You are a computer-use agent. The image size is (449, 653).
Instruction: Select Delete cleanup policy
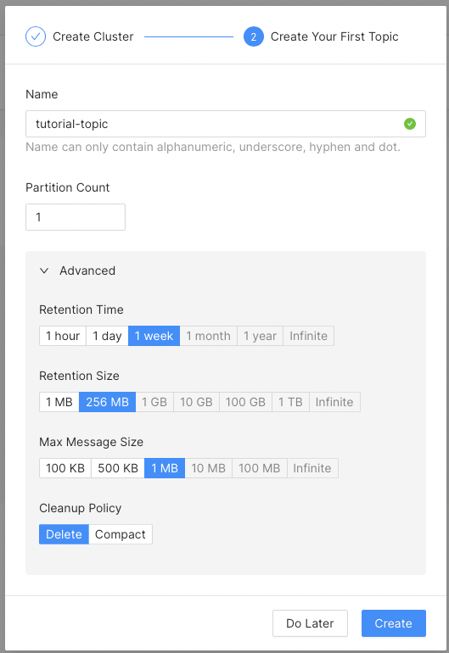[x=64, y=534]
